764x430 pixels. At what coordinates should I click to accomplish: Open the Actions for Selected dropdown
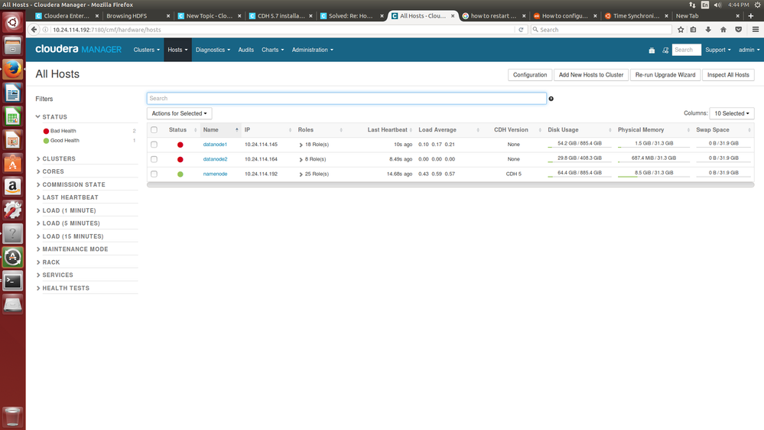tap(179, 113)
